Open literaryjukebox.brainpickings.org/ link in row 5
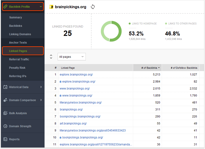This screenshot has width=205, height=149. (x=81, y=102)
